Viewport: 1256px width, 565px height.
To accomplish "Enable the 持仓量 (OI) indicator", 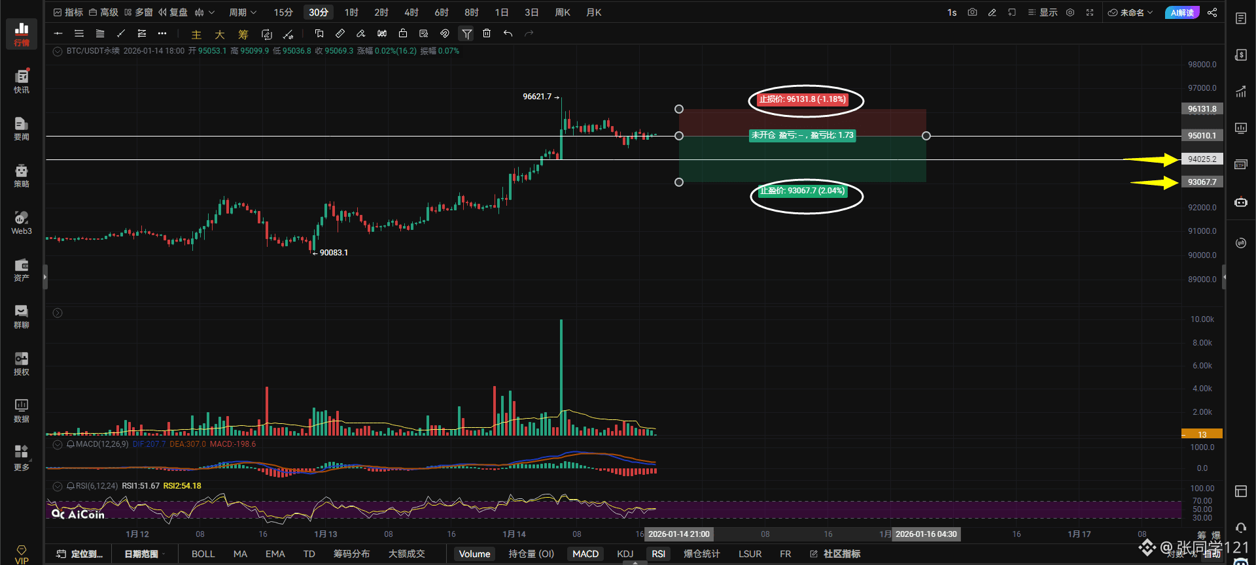I will pyautogui.click(x=531, y=554).
